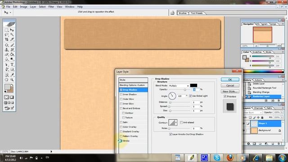Select the Move tool in toolbox
Image resolution: width=288 pixels, height=162 pixels.
coord(12,30)
